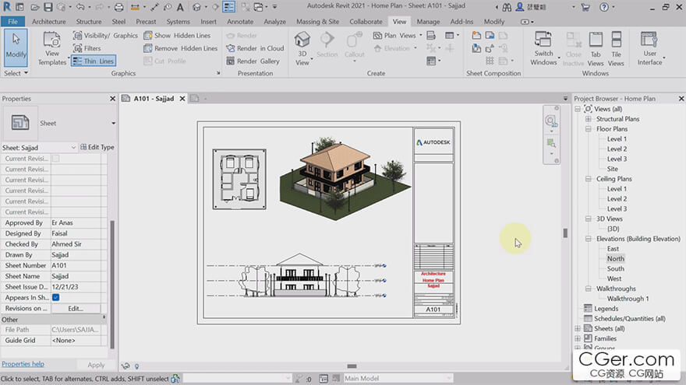
Task: Click the binoculars search icon
Action: 507,7
